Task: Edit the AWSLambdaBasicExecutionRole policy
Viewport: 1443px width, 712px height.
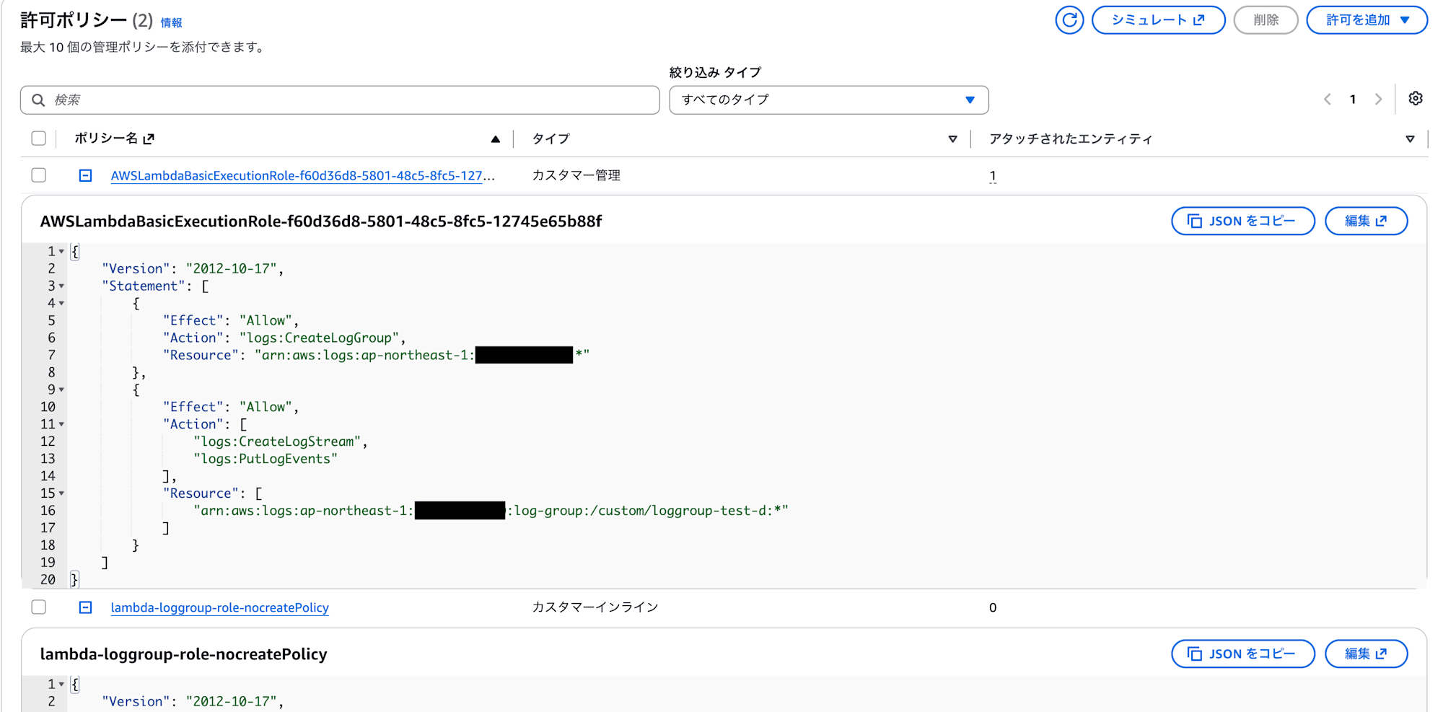Action: pyautogui.click(x=1367, y=221)
